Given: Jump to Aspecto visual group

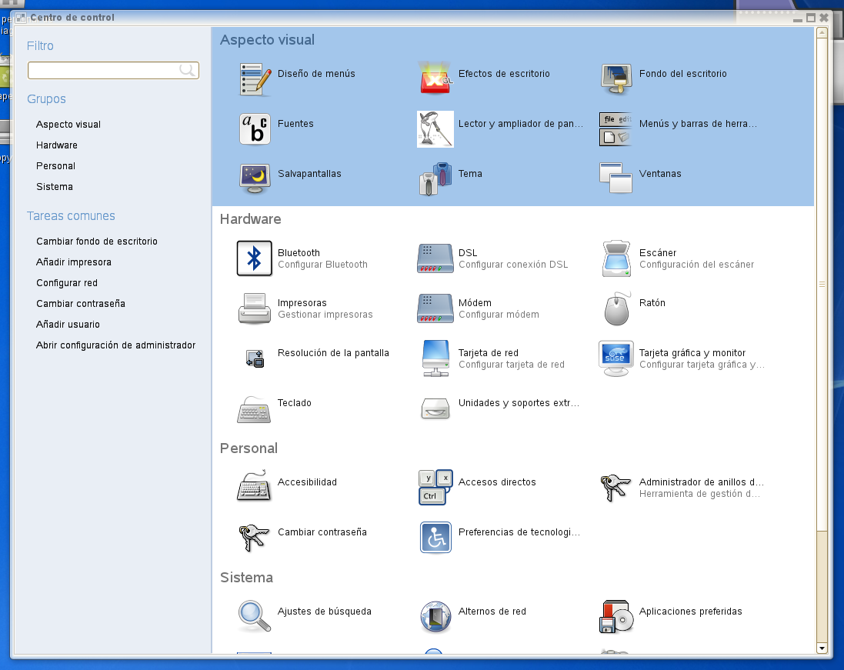Looking at the screenshot, I should click(x=68, y=125).
